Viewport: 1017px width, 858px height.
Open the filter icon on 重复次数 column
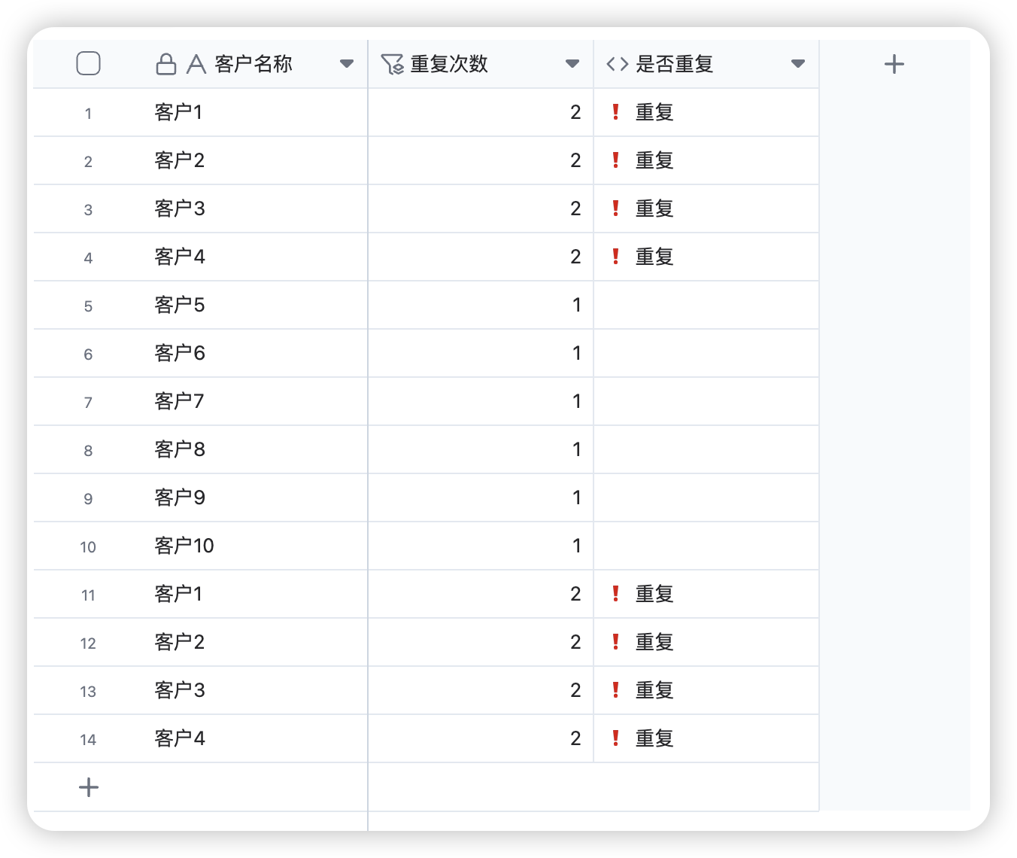tap(392, 63)
